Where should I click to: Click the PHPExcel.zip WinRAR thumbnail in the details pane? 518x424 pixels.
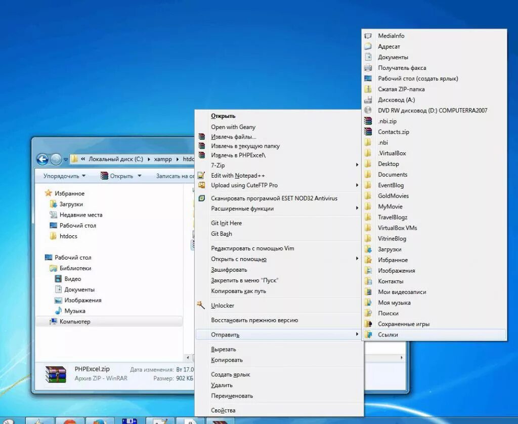[56, 374]
